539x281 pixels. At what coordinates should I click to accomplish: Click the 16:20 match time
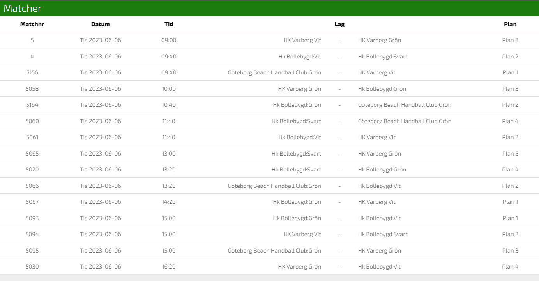click(x=168, y=267)
